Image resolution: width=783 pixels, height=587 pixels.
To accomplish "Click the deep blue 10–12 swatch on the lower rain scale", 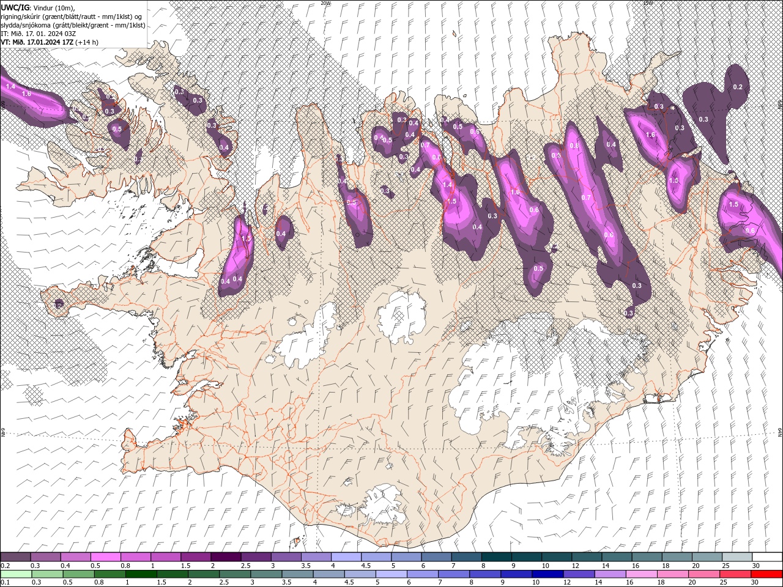I will (x=547, y=574).
